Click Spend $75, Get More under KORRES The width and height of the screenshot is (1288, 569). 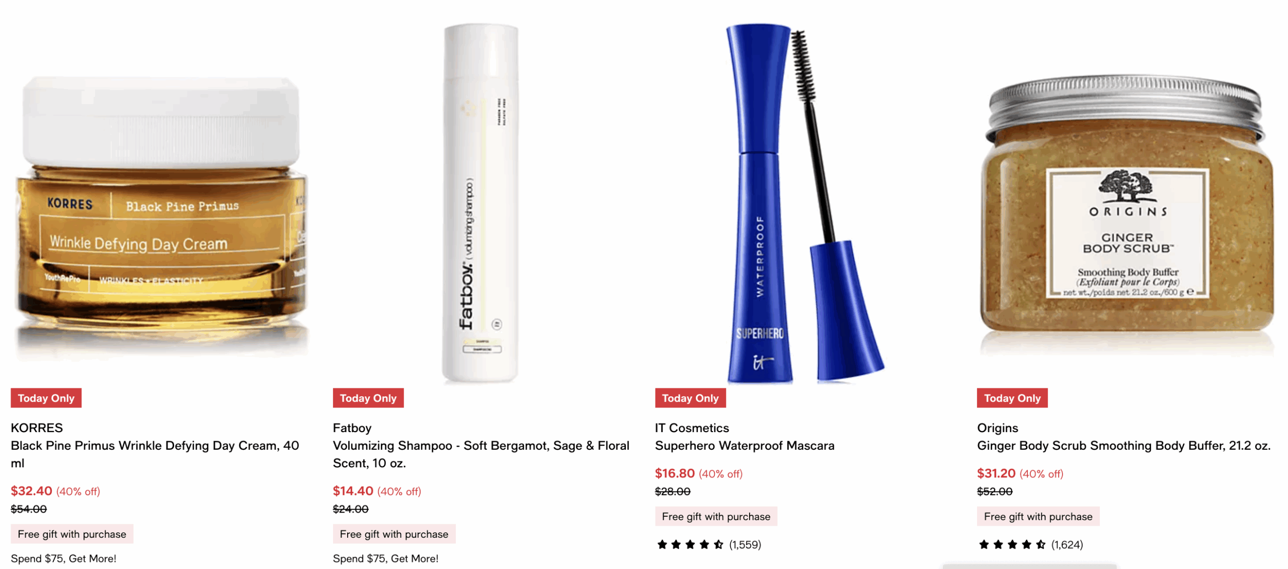pos(63,558)
